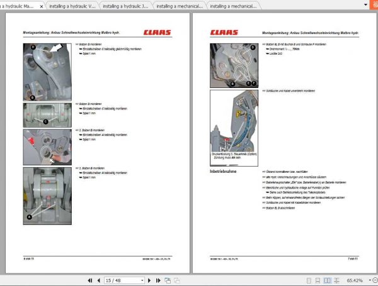378x286 pixels.
Task: Click right page photo labeled D, E, F
Action: [234, 65]
